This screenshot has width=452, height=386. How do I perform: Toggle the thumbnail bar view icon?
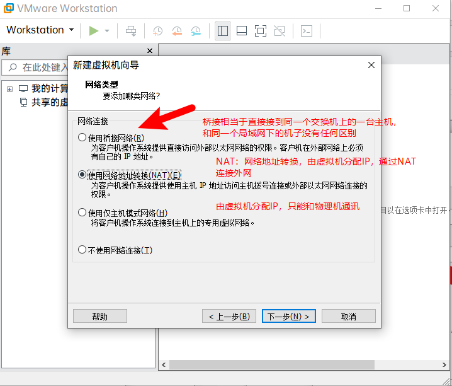pos(242,31)
